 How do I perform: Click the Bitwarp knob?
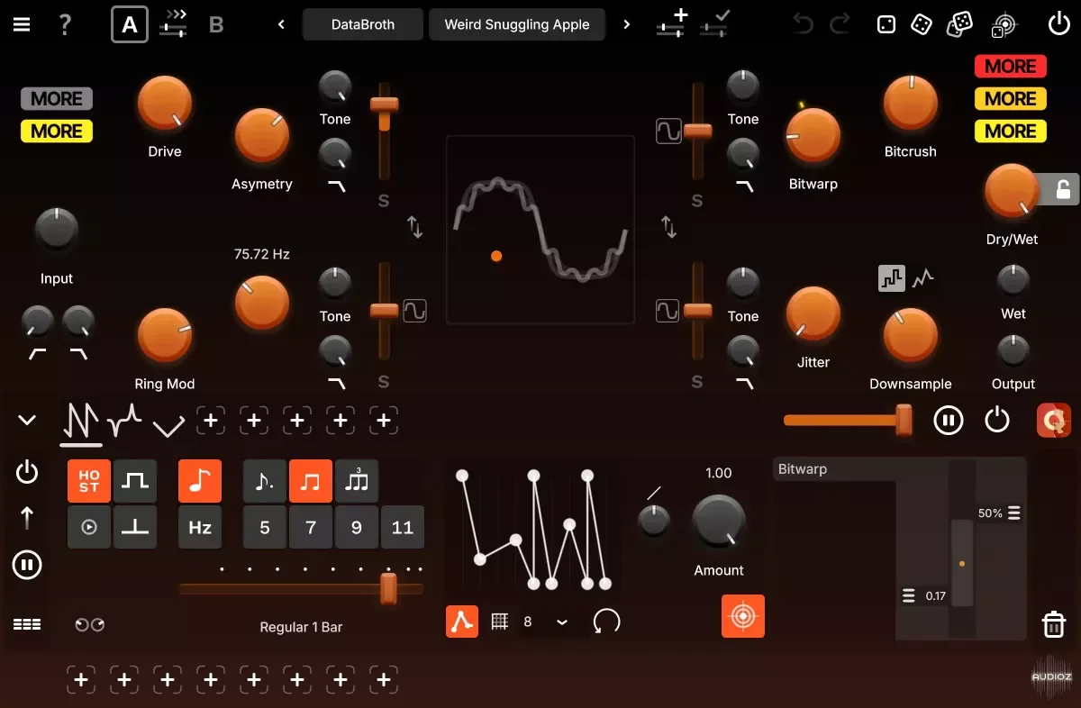pyautogui.click(x=813, y=135)
